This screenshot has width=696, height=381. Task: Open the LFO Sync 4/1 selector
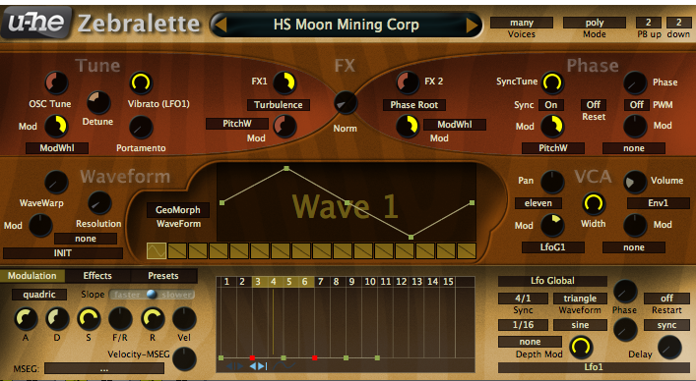click(523, 299)
